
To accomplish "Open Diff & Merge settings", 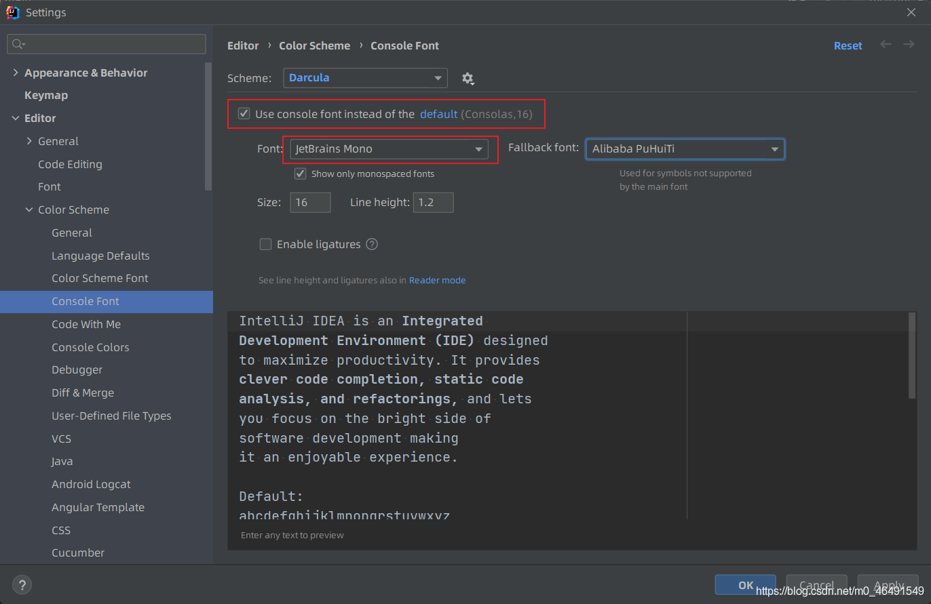I will pos(83,392).
